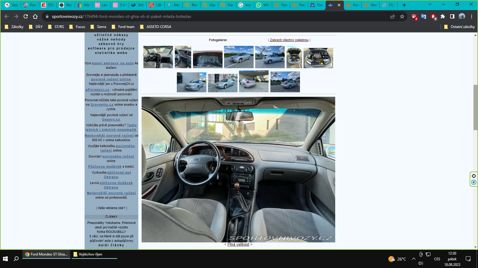Open the Srovnejto.cz link

coord(102,105)
